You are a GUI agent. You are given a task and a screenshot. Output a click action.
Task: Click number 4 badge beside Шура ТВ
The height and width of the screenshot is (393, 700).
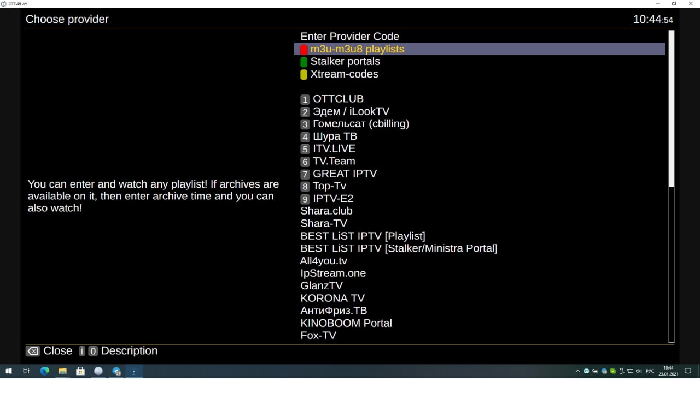(305, 137)
